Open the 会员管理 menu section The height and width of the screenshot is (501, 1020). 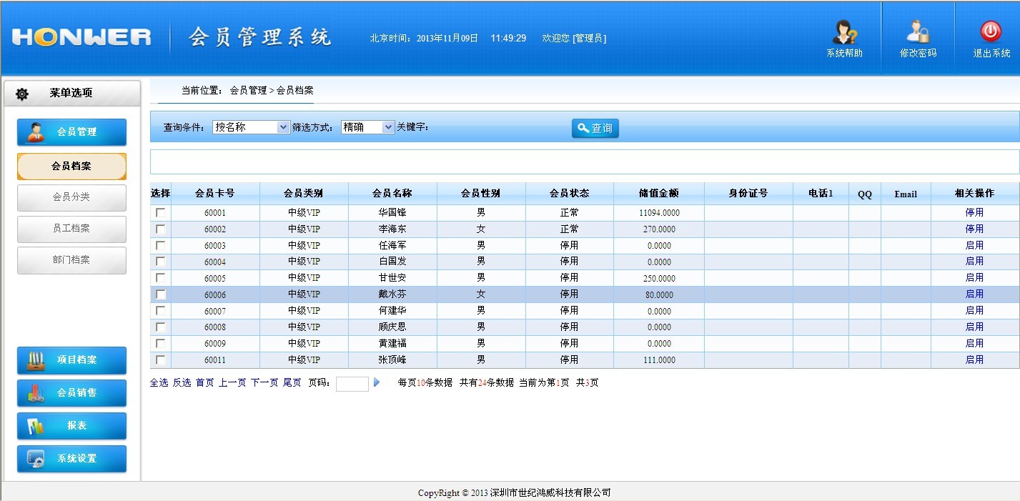pos(71,132)
